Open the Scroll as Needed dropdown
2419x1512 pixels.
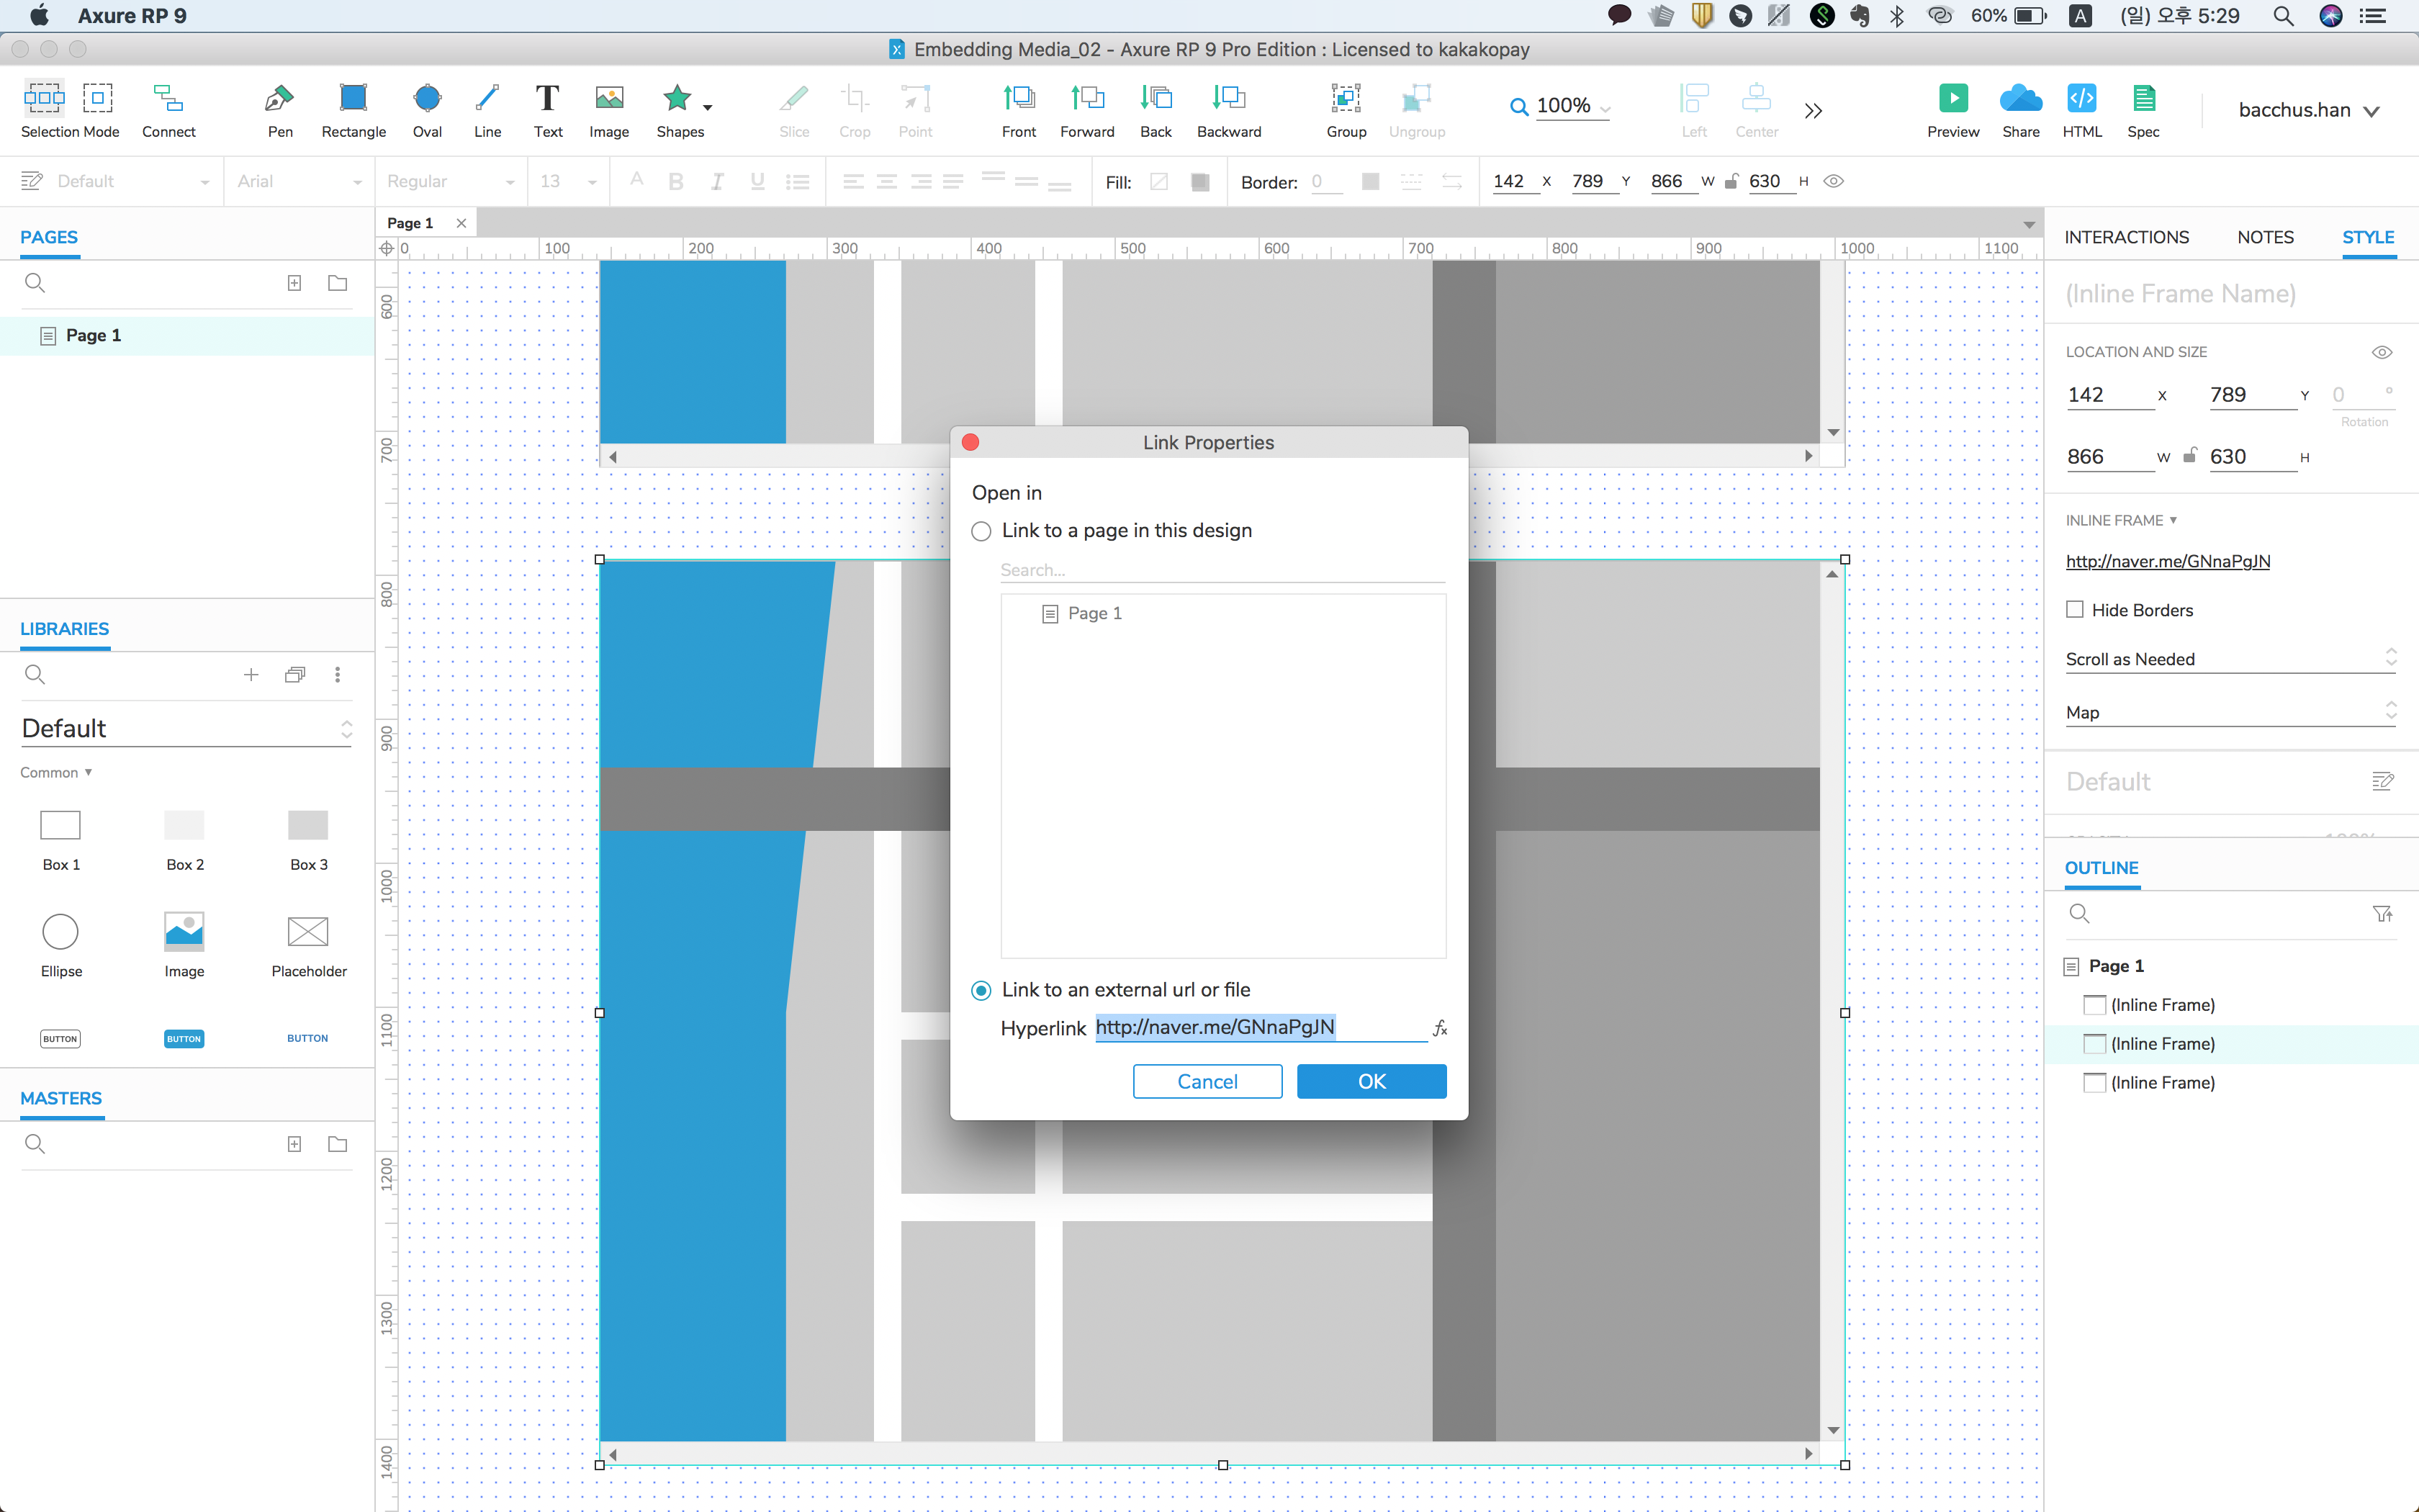[2230, 659]
